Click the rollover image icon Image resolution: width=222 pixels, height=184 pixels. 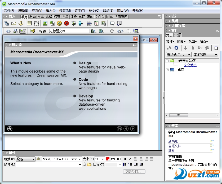point(74,23)
